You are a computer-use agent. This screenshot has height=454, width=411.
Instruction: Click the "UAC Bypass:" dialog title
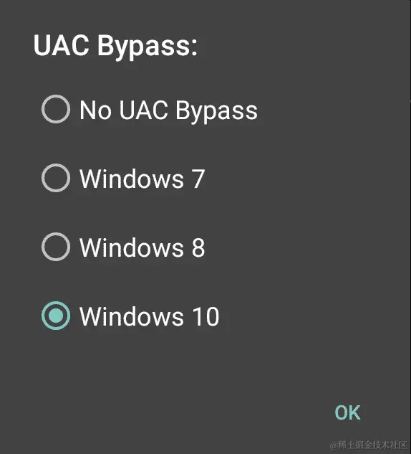pyautogui.click(x=115, y=47)
